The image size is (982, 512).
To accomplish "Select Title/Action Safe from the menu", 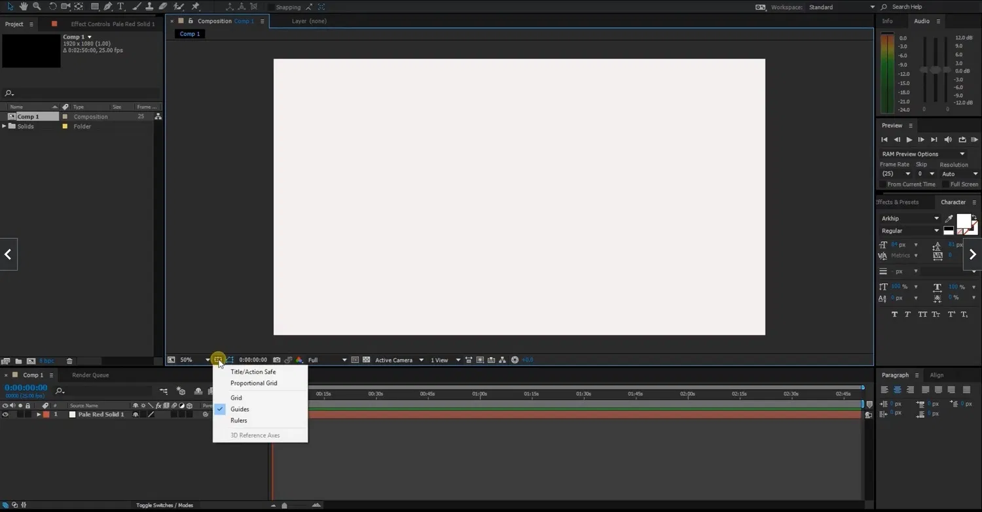I will click(253, 371).
